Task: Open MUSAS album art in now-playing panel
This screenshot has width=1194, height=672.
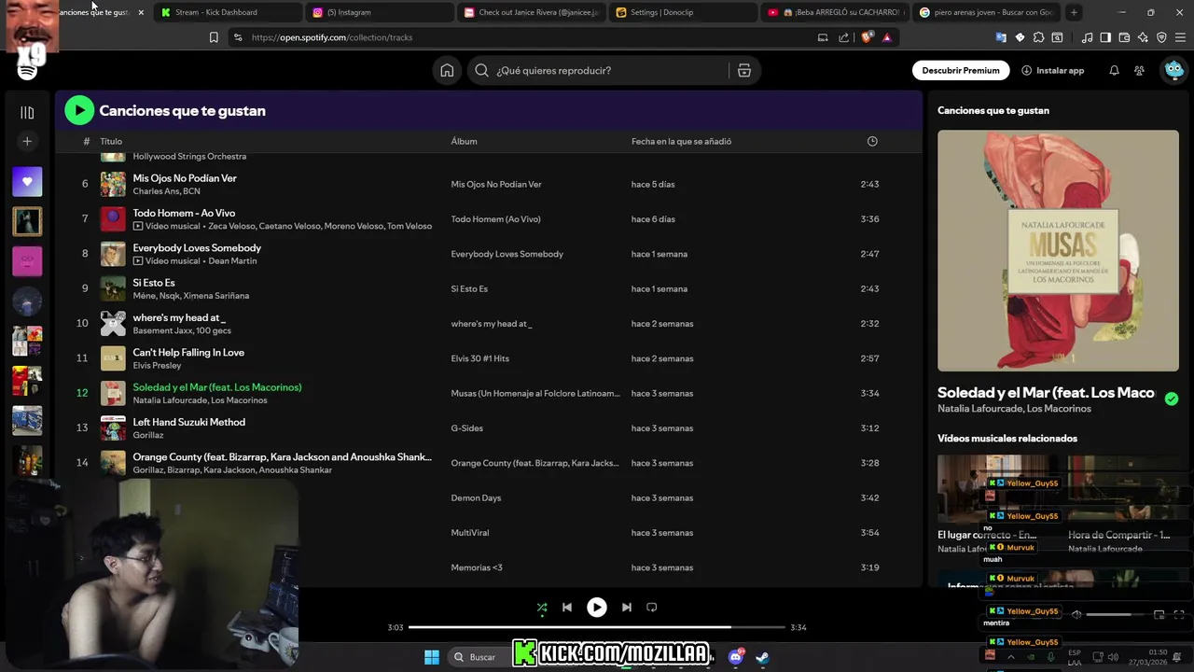Action: coord(1058,250)
